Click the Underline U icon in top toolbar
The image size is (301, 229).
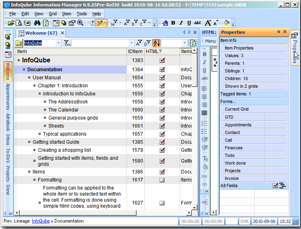click(x=189, y=23)
